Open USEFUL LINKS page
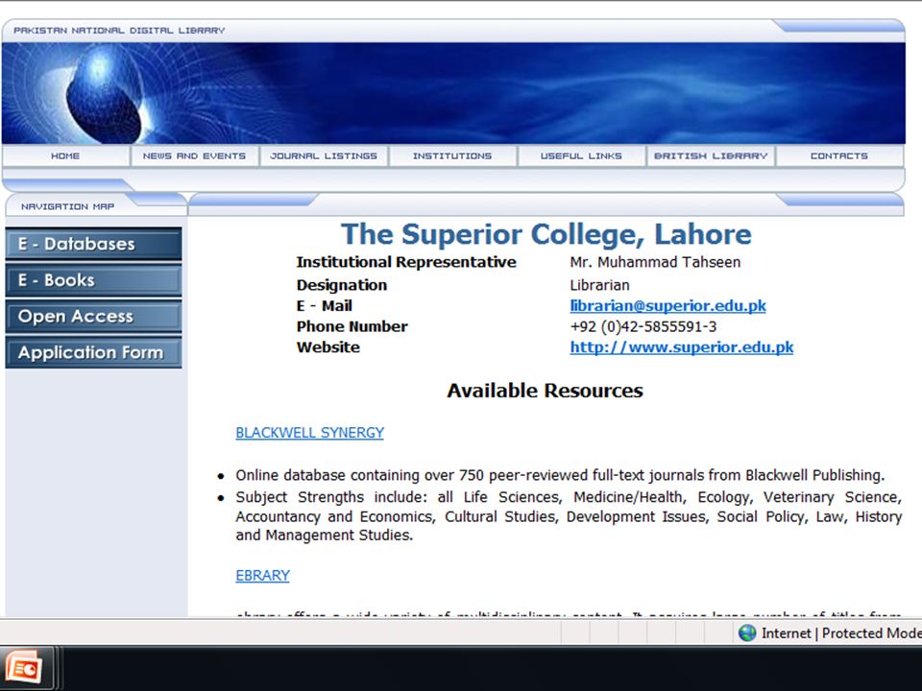Image resolution: width=922 pixels, height=691 pixels. click(x=581, y=156)
